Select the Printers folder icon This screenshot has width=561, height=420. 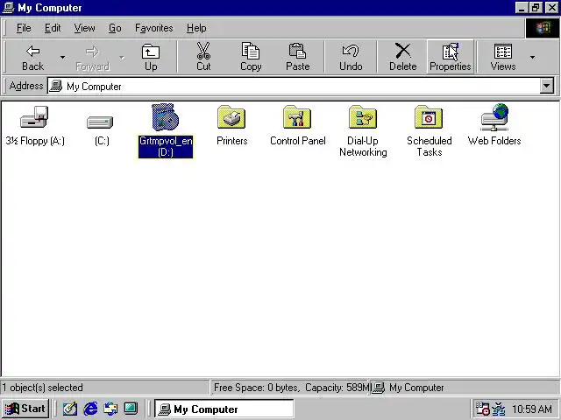(x=231, y=126)
